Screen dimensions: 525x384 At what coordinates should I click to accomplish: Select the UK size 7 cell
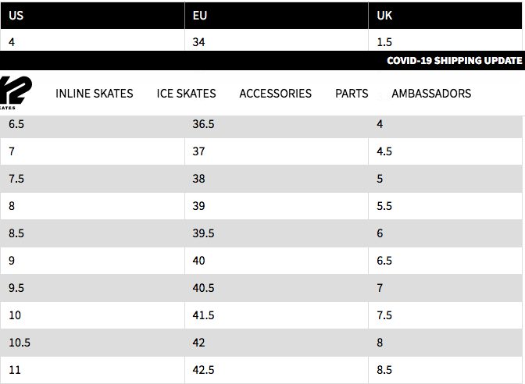click(379, 288)
